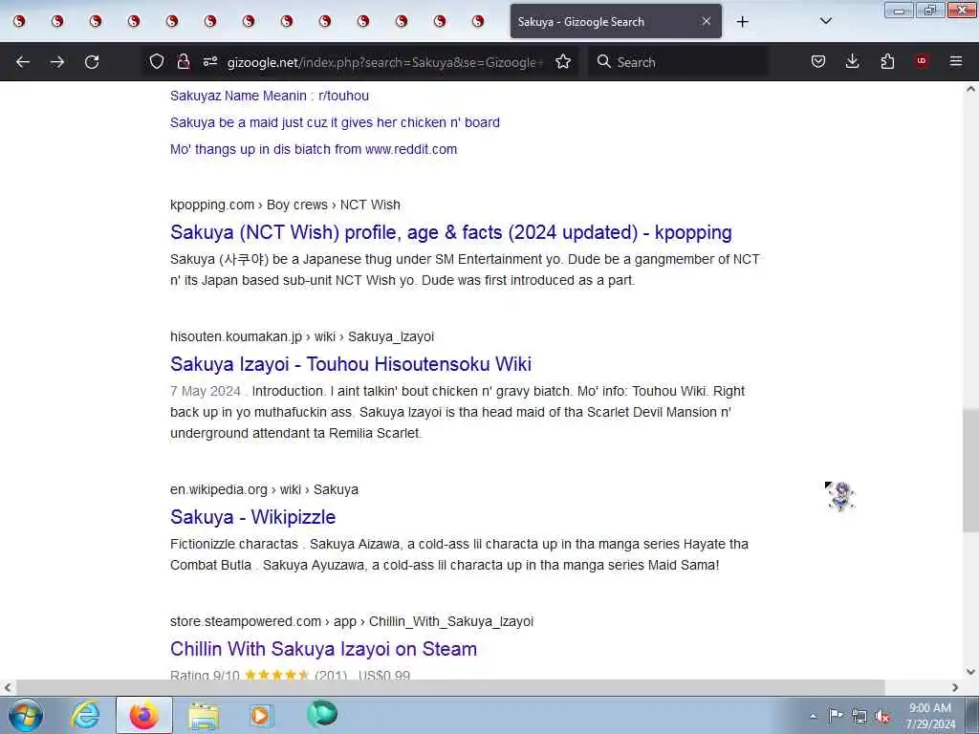The width and height of the screenshot is (979, 734).
Task: Open Windows Media Player from taskbar
Action: tap(261, 715)
